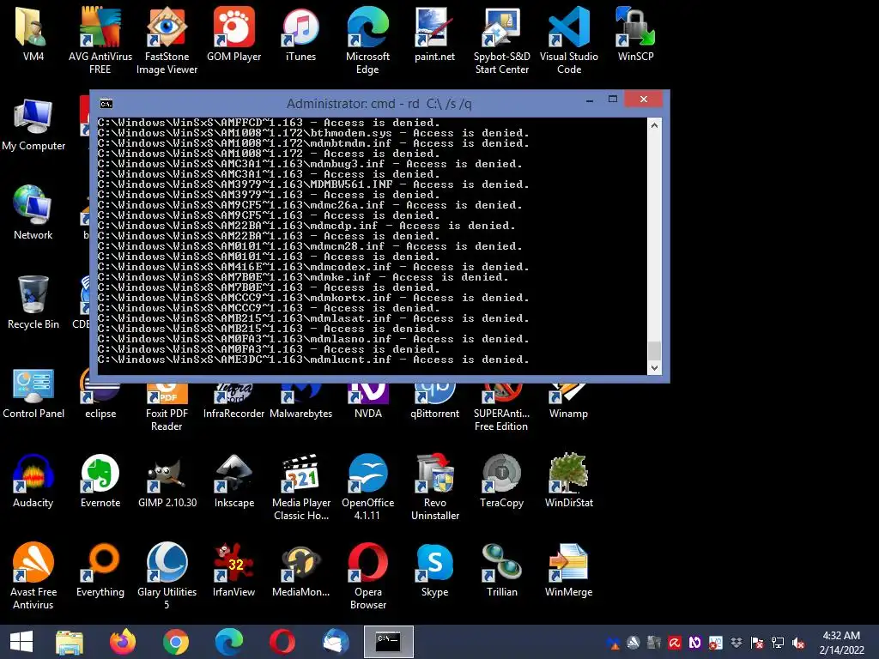Select the eclipse shortcut
The width and height of the screenshot is (879, 659).
click(100, 401)
